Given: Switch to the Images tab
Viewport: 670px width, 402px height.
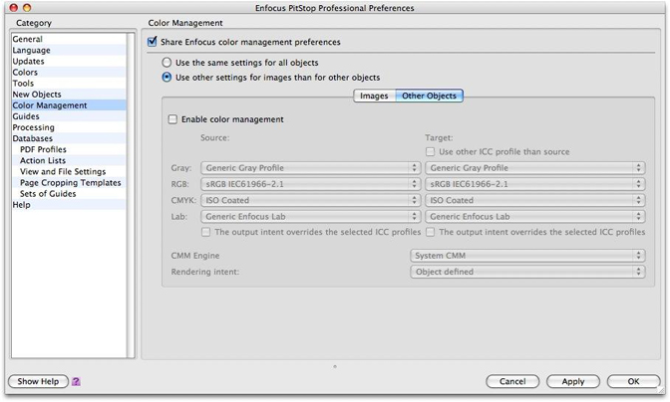Looking at the screenshot, I should 374,96.
